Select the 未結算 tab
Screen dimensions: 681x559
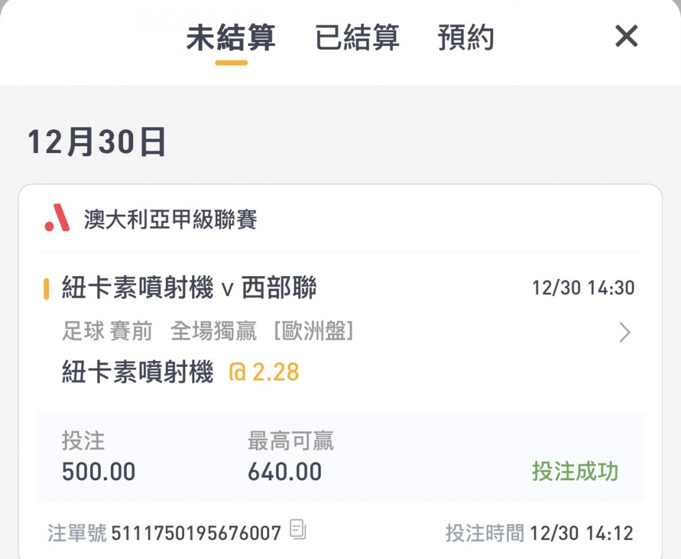pos(231,38)
